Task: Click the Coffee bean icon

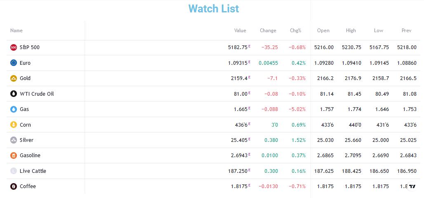Action: (14, 186)
